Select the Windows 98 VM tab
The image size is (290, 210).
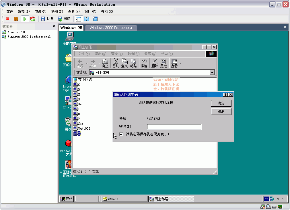click(x=71, y=28)
